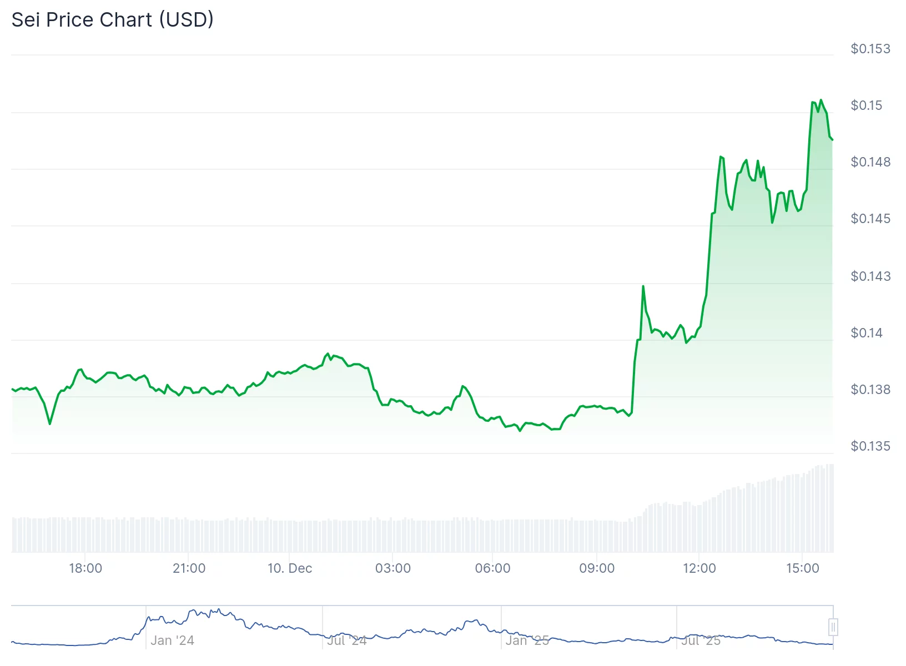Click the $0.14 price axis label
Image resolution: width=906 pixels, height=666 pixels.
point(867,332)
